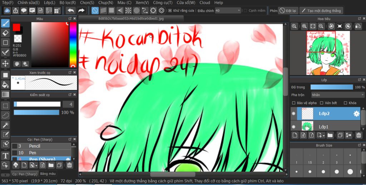Hide the Lớp1 layer
366x185 pixels.
294,127
